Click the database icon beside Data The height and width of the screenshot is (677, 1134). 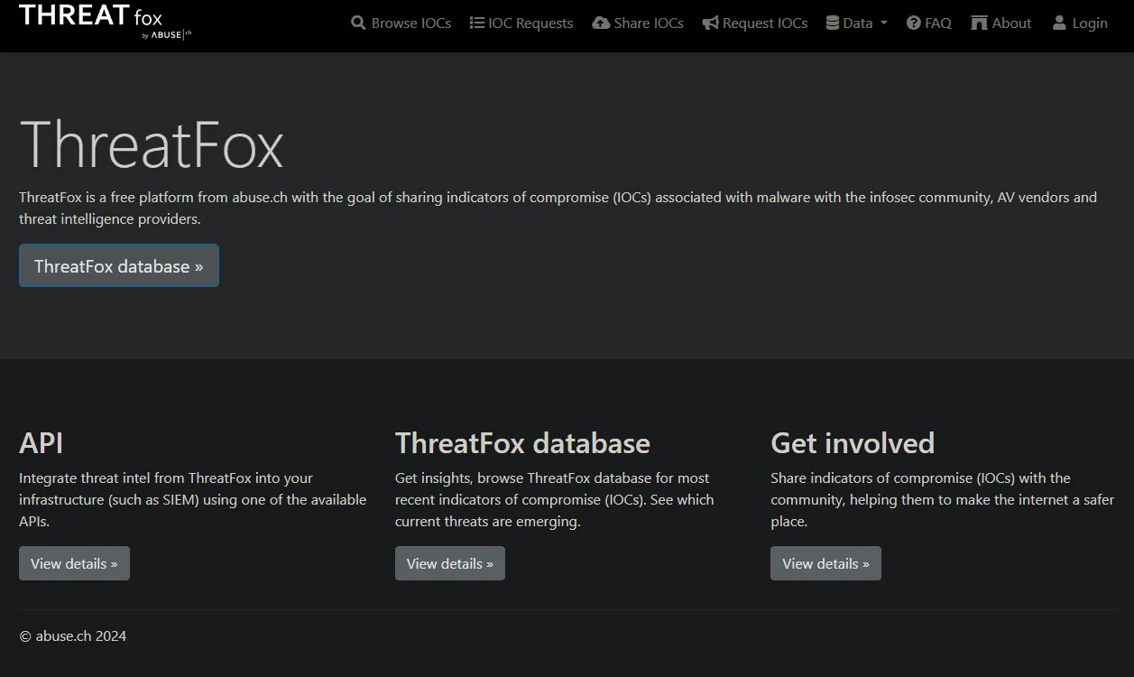point(833,23)
